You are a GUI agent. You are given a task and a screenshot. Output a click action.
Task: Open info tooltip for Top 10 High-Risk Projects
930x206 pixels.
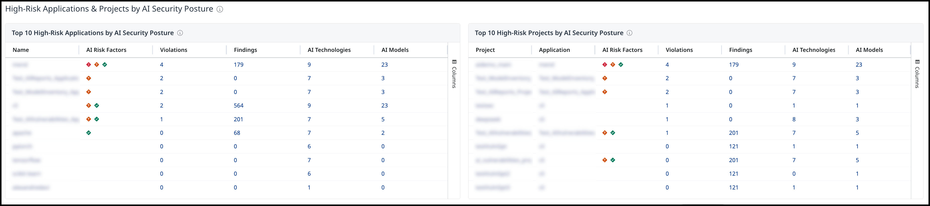coord(629,33)
